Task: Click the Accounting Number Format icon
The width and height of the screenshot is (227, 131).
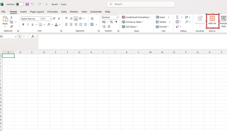Action: [x=104, y=22]
